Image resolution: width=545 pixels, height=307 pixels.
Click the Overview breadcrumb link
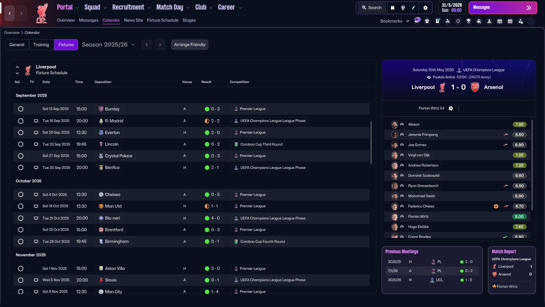[x=12, y=32]
